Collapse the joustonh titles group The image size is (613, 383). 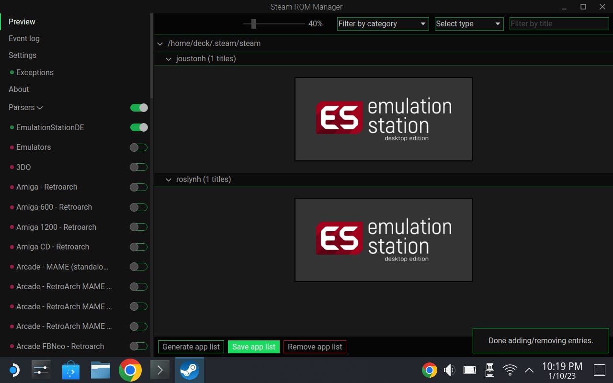coord(168,59)
